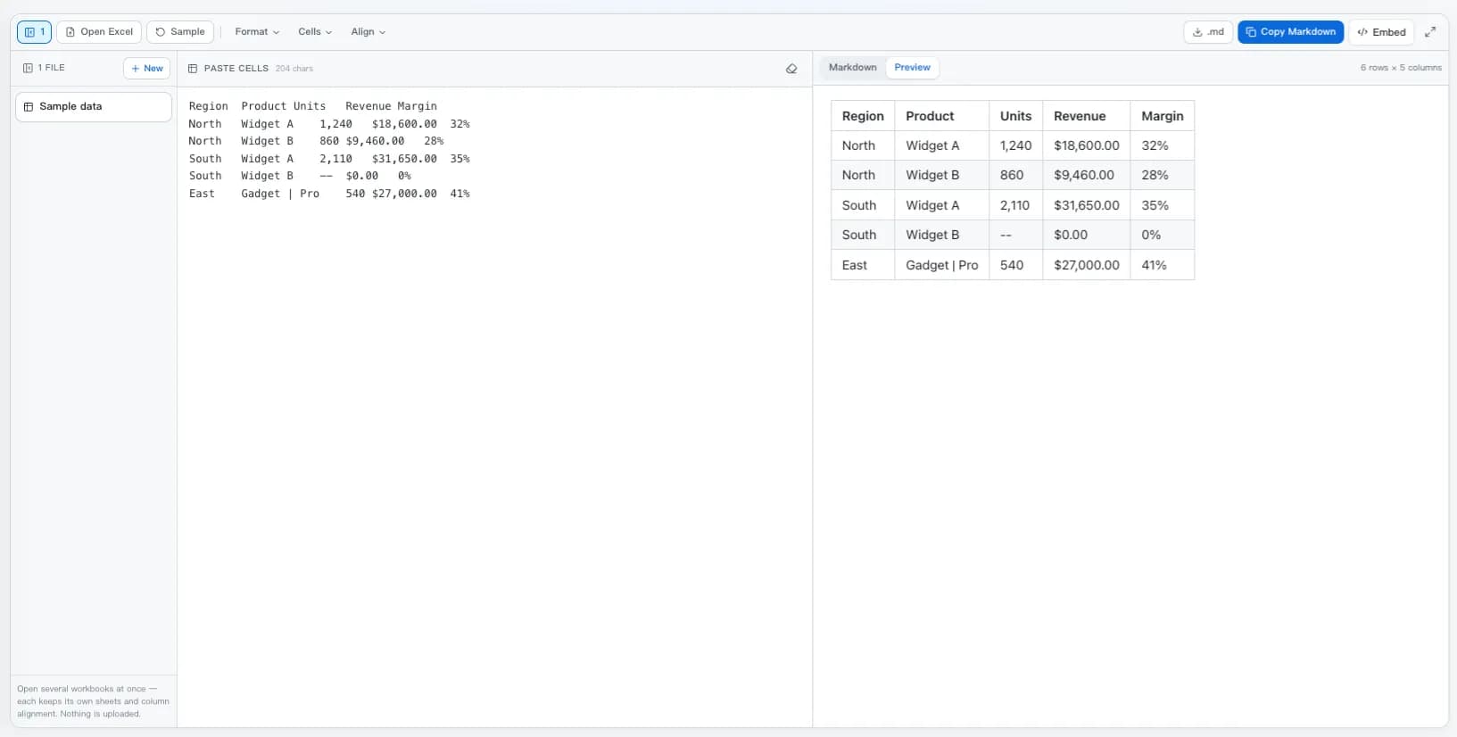Click the $9,460.00 cell in preview

tap(1086, 175)
